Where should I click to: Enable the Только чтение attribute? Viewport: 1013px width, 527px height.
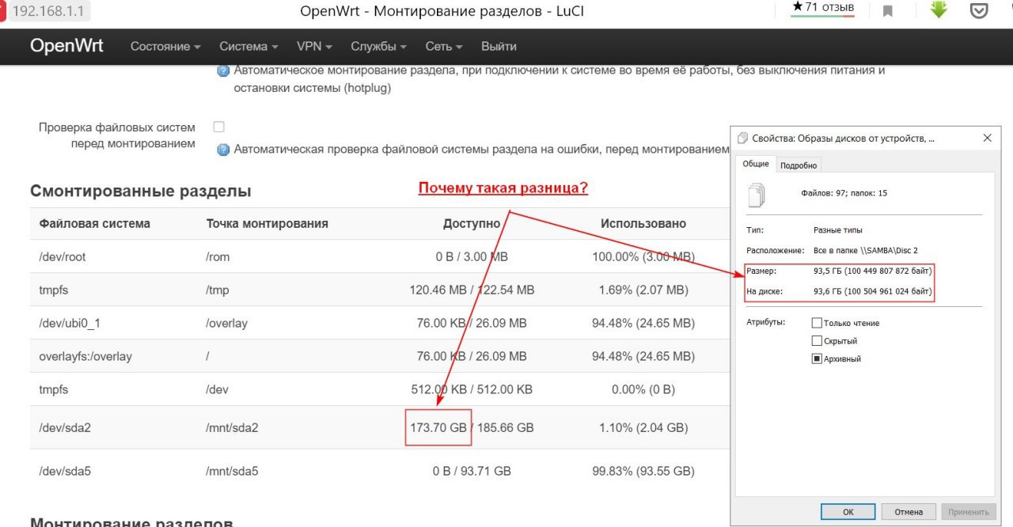(817, 323)
